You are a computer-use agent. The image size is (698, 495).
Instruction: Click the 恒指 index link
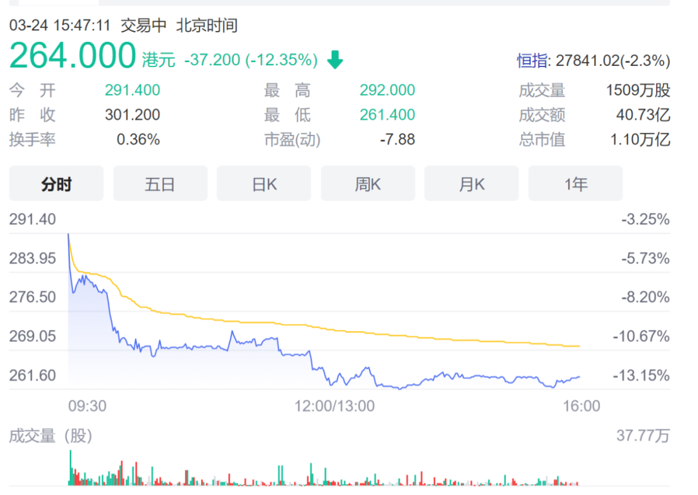(531, 61)
